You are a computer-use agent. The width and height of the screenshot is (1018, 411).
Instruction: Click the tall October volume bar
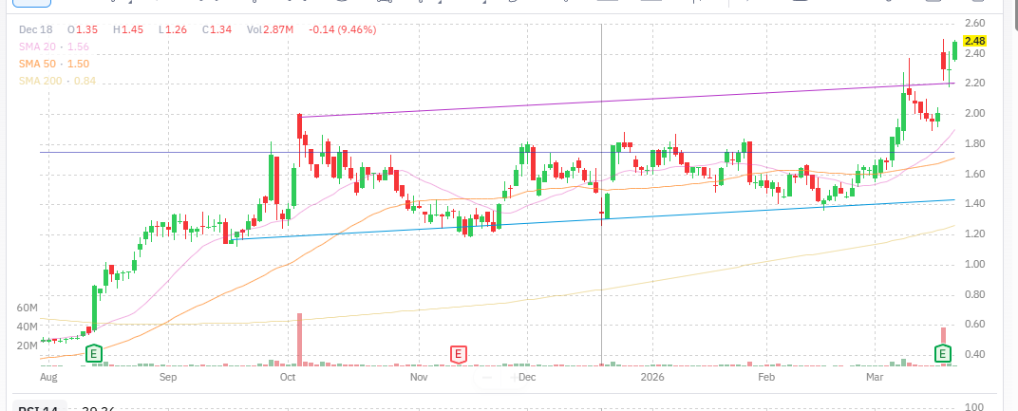click(x=299, y=340)
